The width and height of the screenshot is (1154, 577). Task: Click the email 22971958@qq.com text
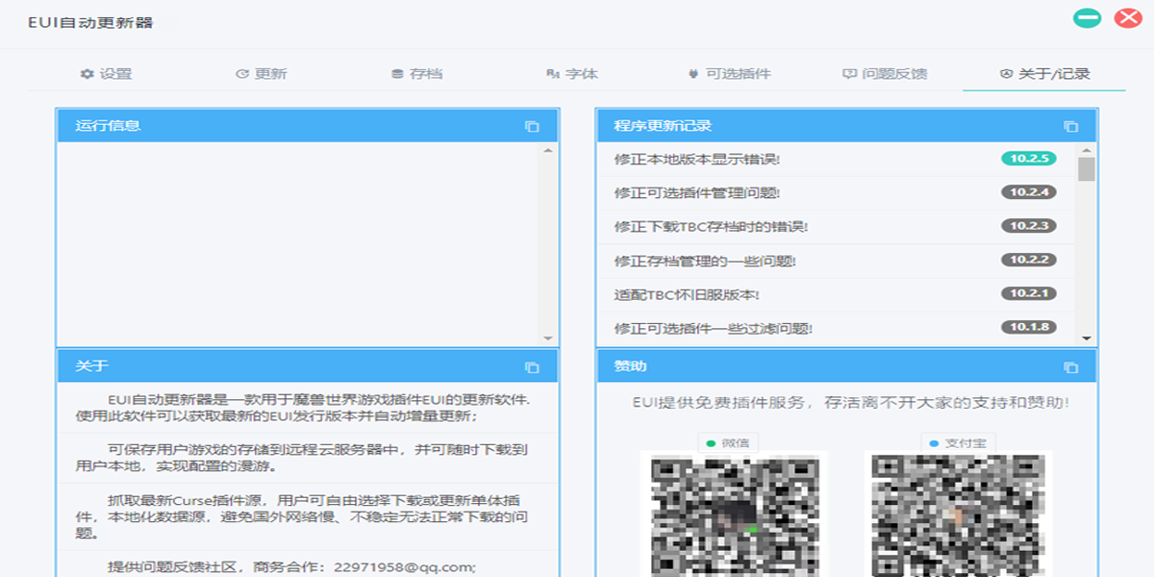tap(403, 567)
